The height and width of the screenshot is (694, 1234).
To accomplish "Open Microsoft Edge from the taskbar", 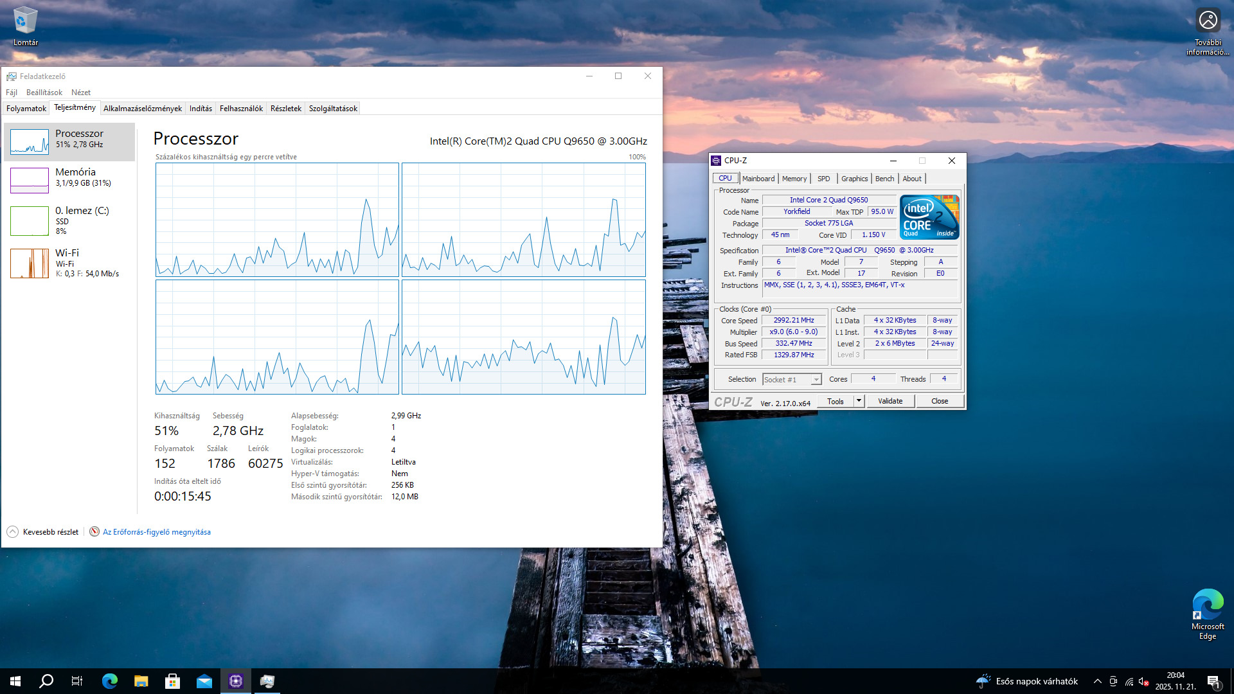I will pos(110,681).
